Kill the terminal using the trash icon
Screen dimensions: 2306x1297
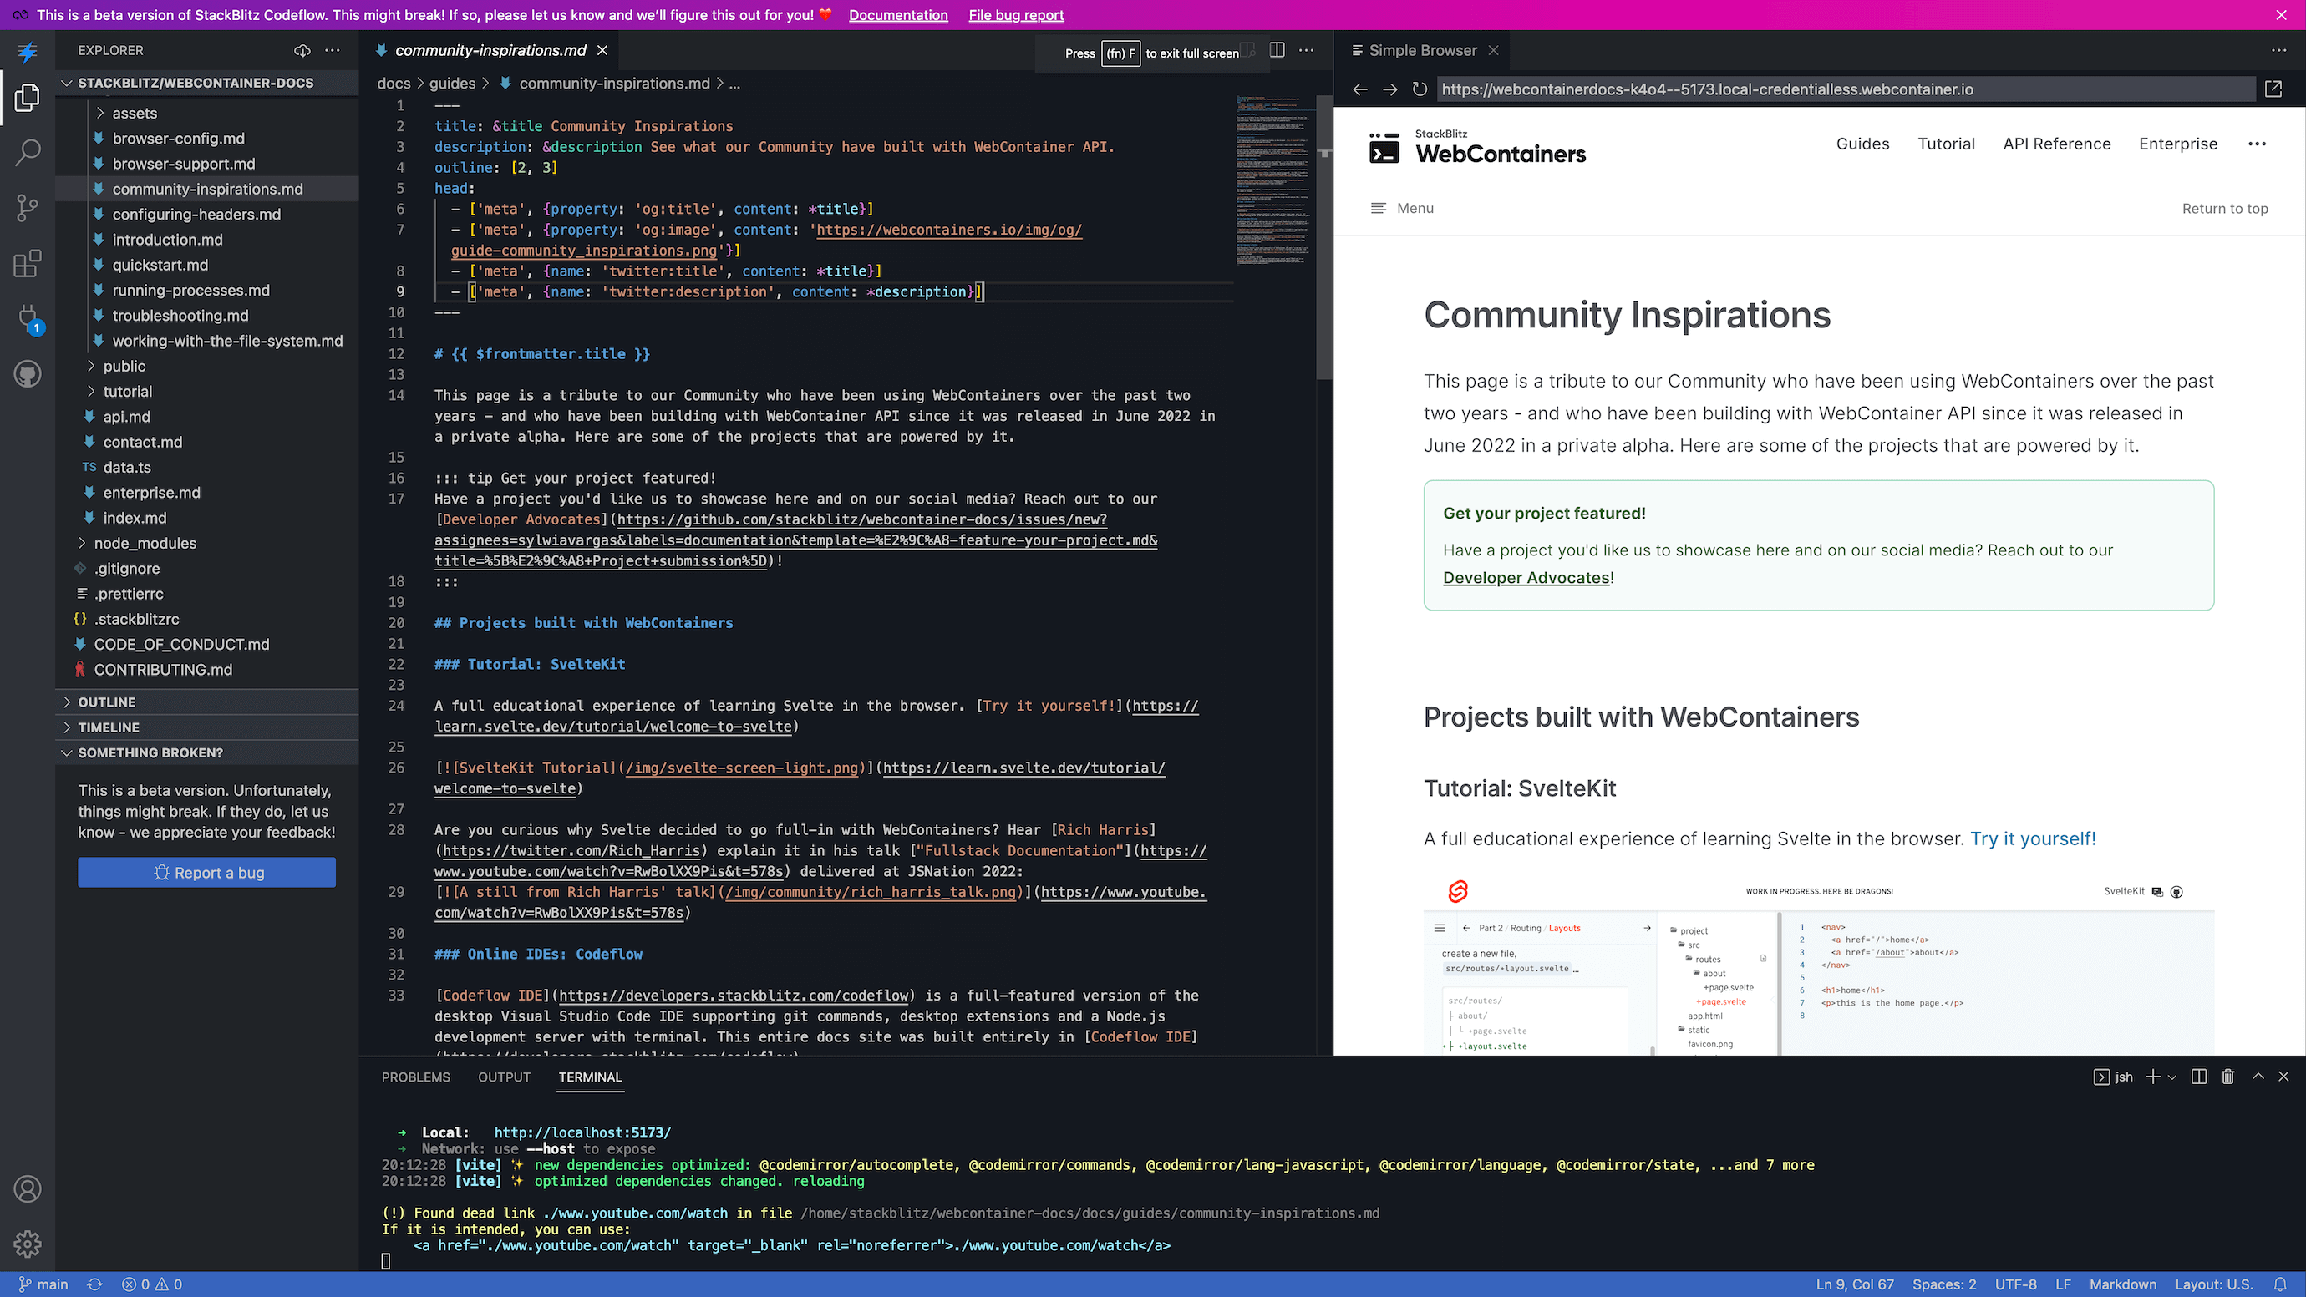click(2227, 1077)
